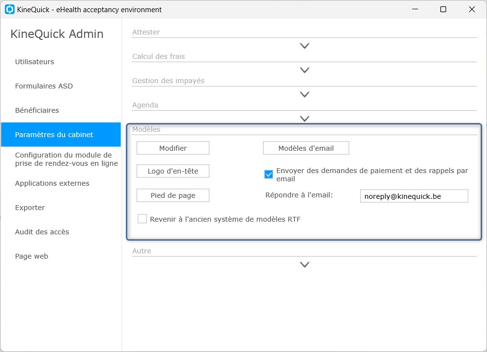Minimize the KineQuick window
Viewport: 487px width, 352px height.
click(415, 9)
